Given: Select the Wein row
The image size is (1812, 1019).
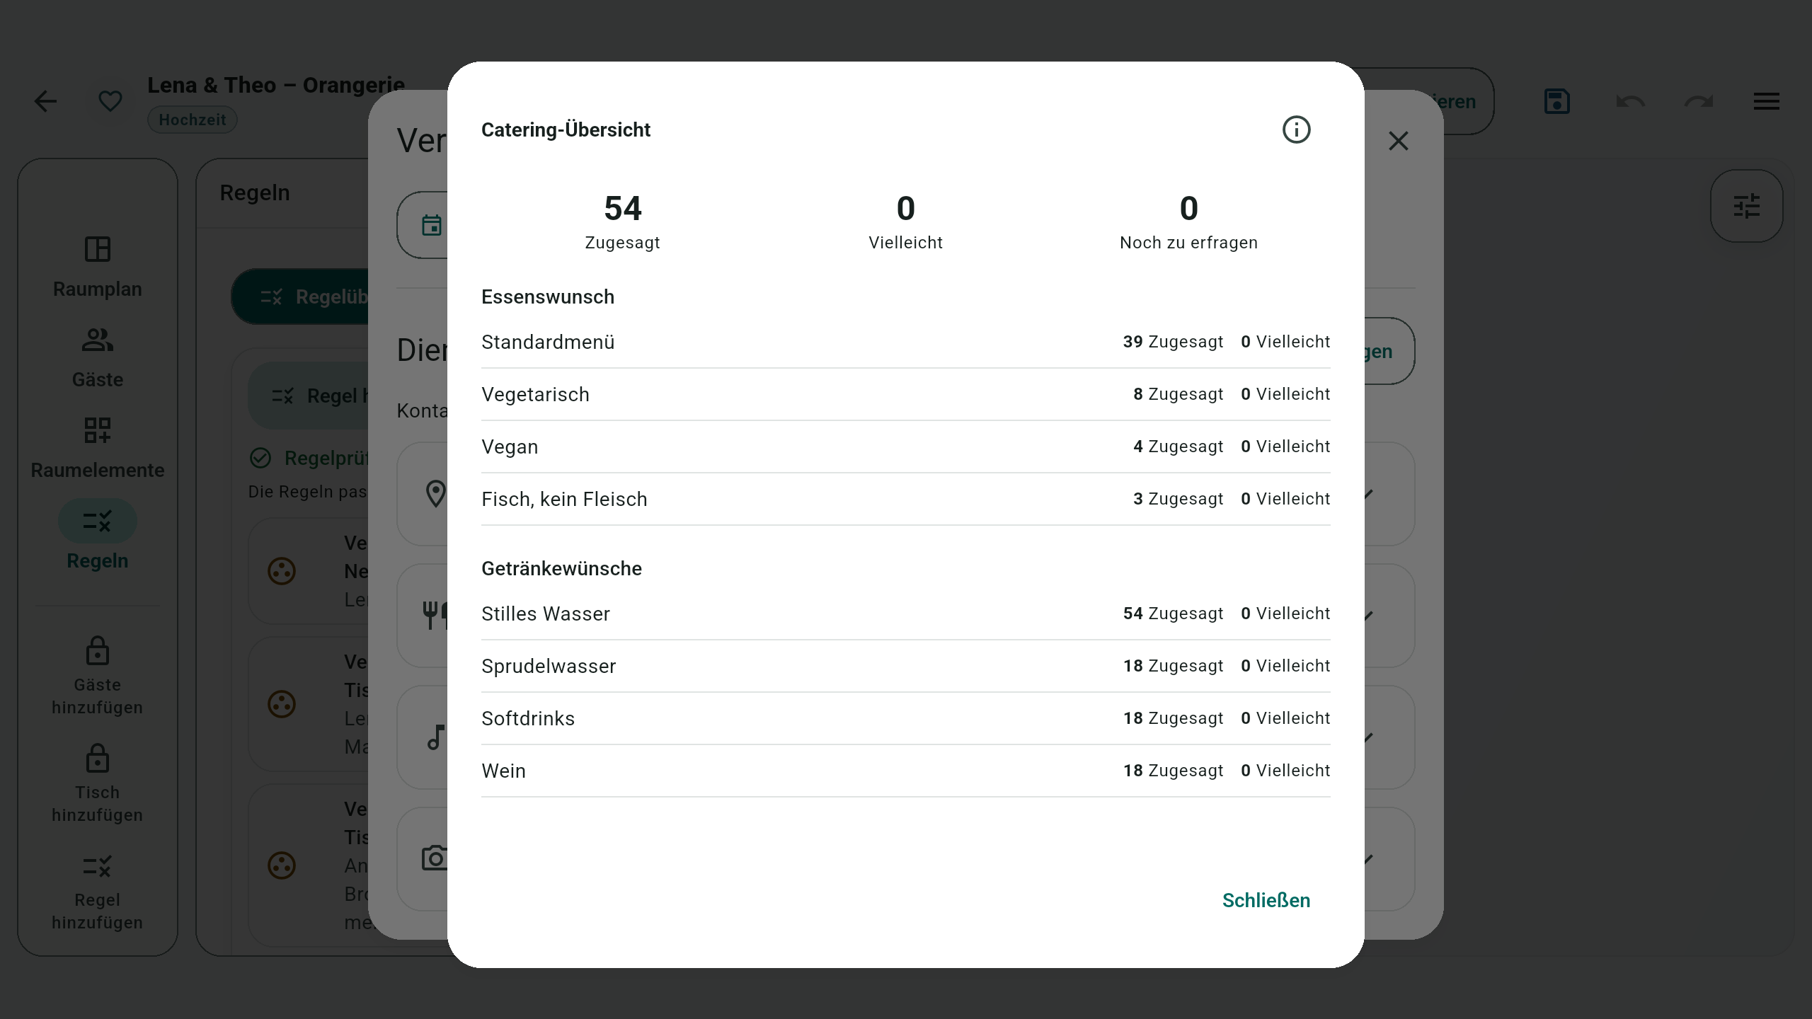Looking at the screenshot, I should (905, 771).
